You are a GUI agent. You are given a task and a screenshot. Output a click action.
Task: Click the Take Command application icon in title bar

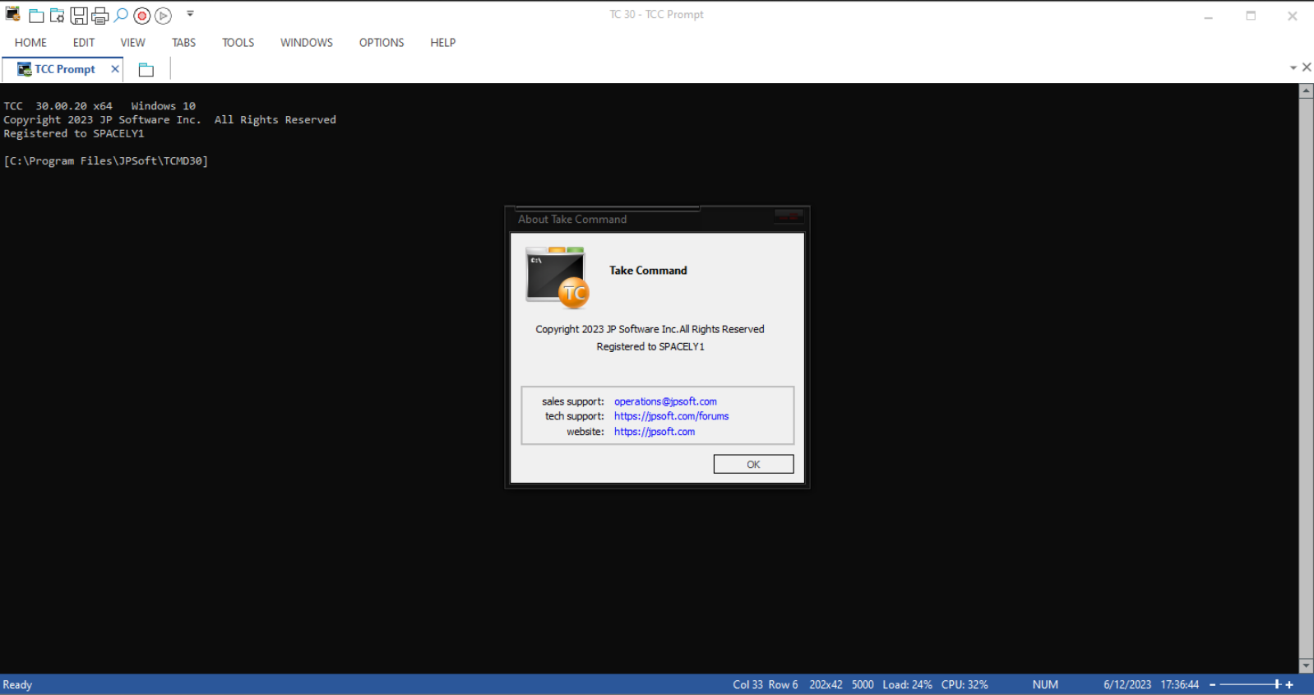[x=13, y=14]
